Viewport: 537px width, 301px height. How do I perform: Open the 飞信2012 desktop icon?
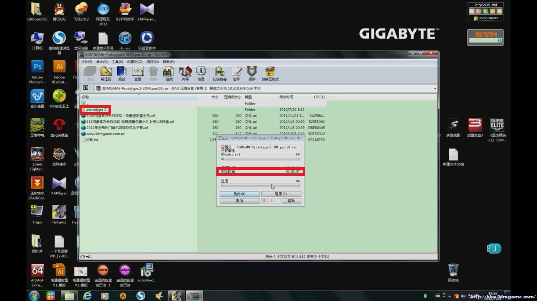coord(81,12)
